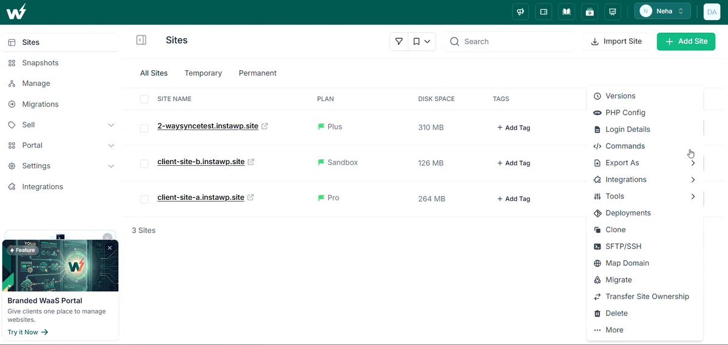Click the Versions clock icon
Viewport: 728px width, 345px height.
coord(598,96)
